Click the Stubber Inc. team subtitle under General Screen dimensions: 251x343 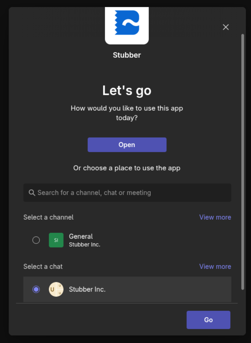coord(85,244)
